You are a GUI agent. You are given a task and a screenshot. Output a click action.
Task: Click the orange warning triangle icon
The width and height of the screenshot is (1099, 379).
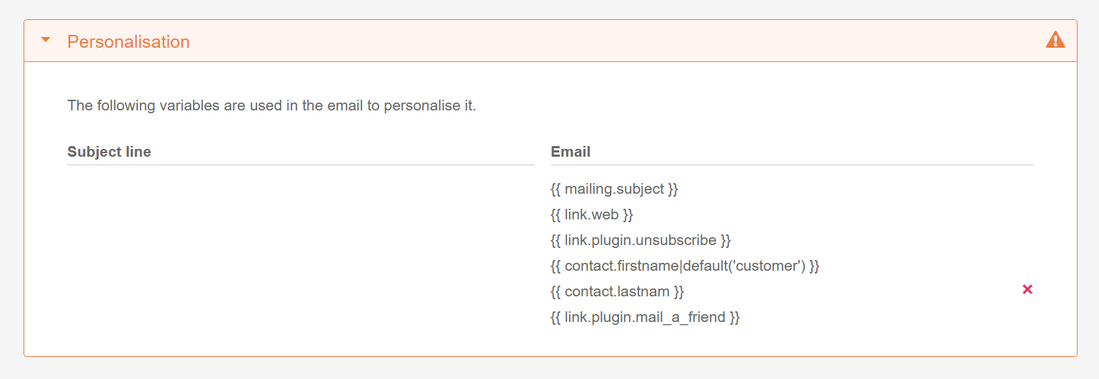1055,40
